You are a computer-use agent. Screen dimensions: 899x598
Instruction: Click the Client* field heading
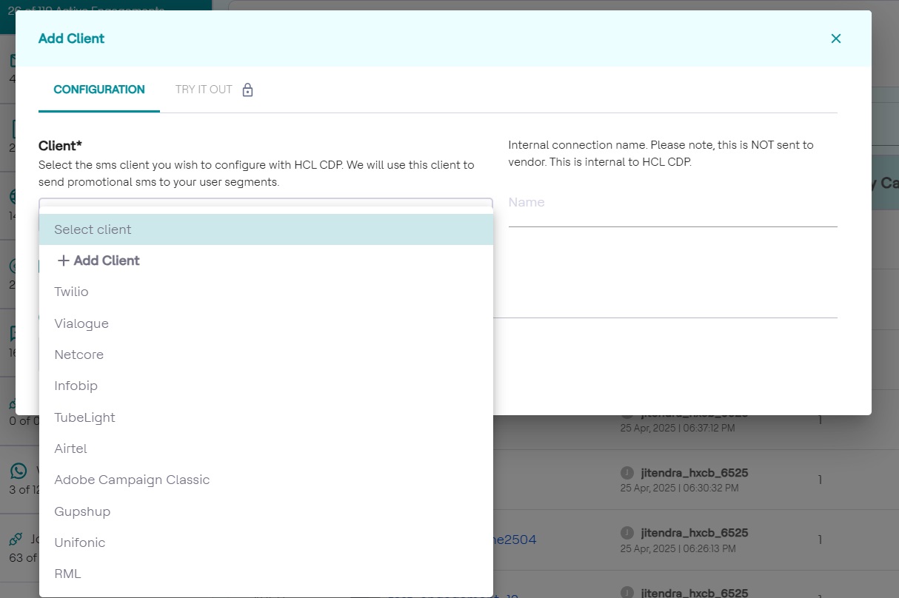click(x=60, y=146)
